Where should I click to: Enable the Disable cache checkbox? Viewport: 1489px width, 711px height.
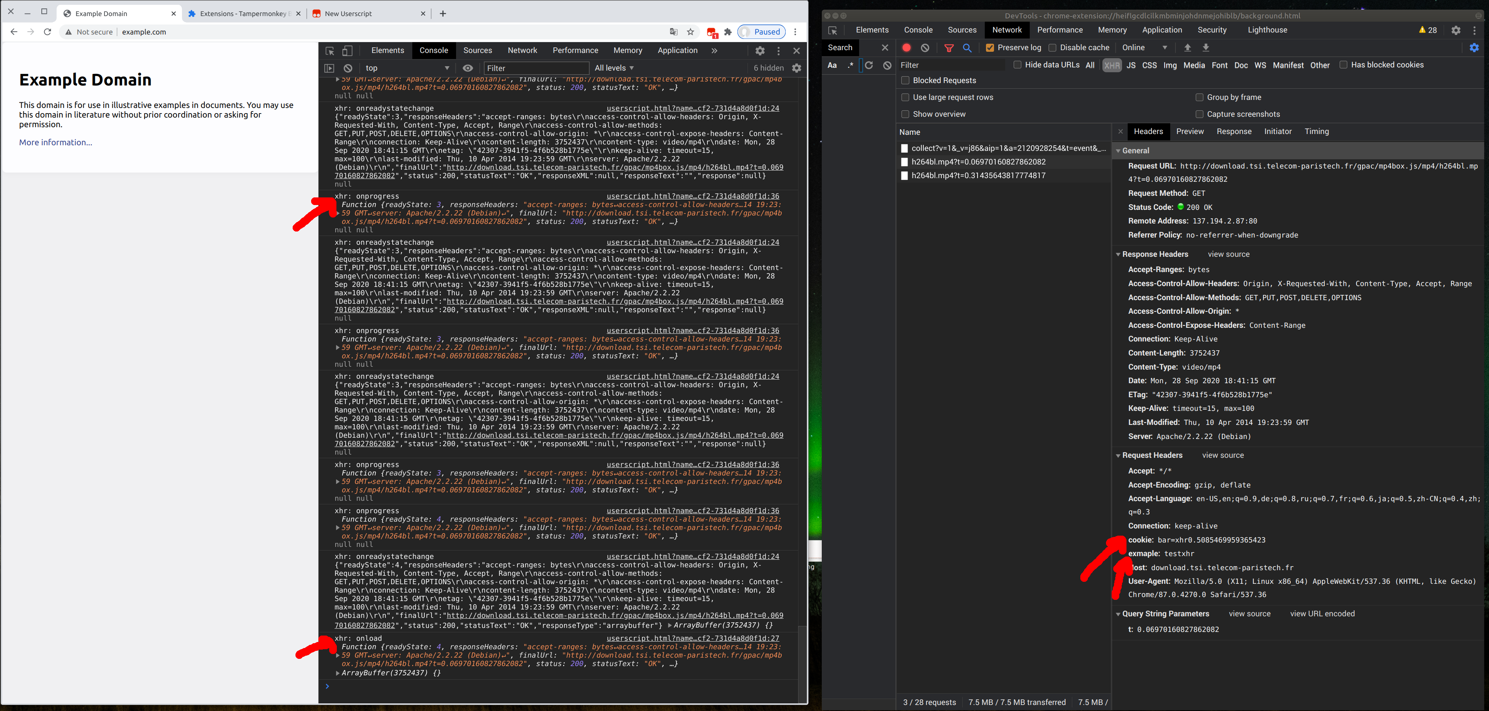1052,48
